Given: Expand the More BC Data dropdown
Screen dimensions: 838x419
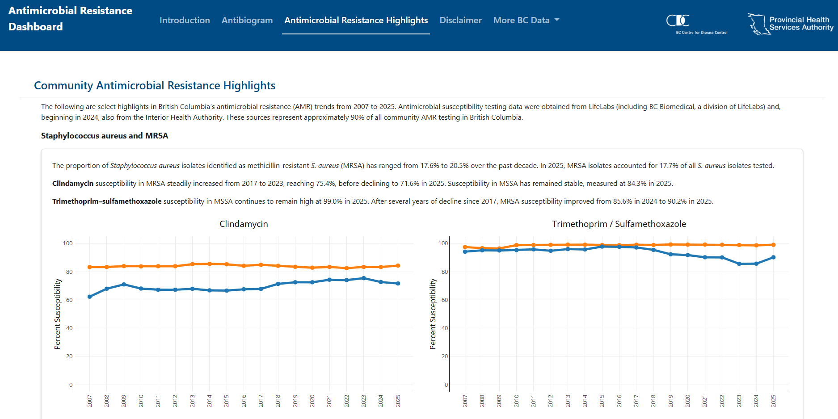Looking at the screenshot, I should [x=526, y=20].
